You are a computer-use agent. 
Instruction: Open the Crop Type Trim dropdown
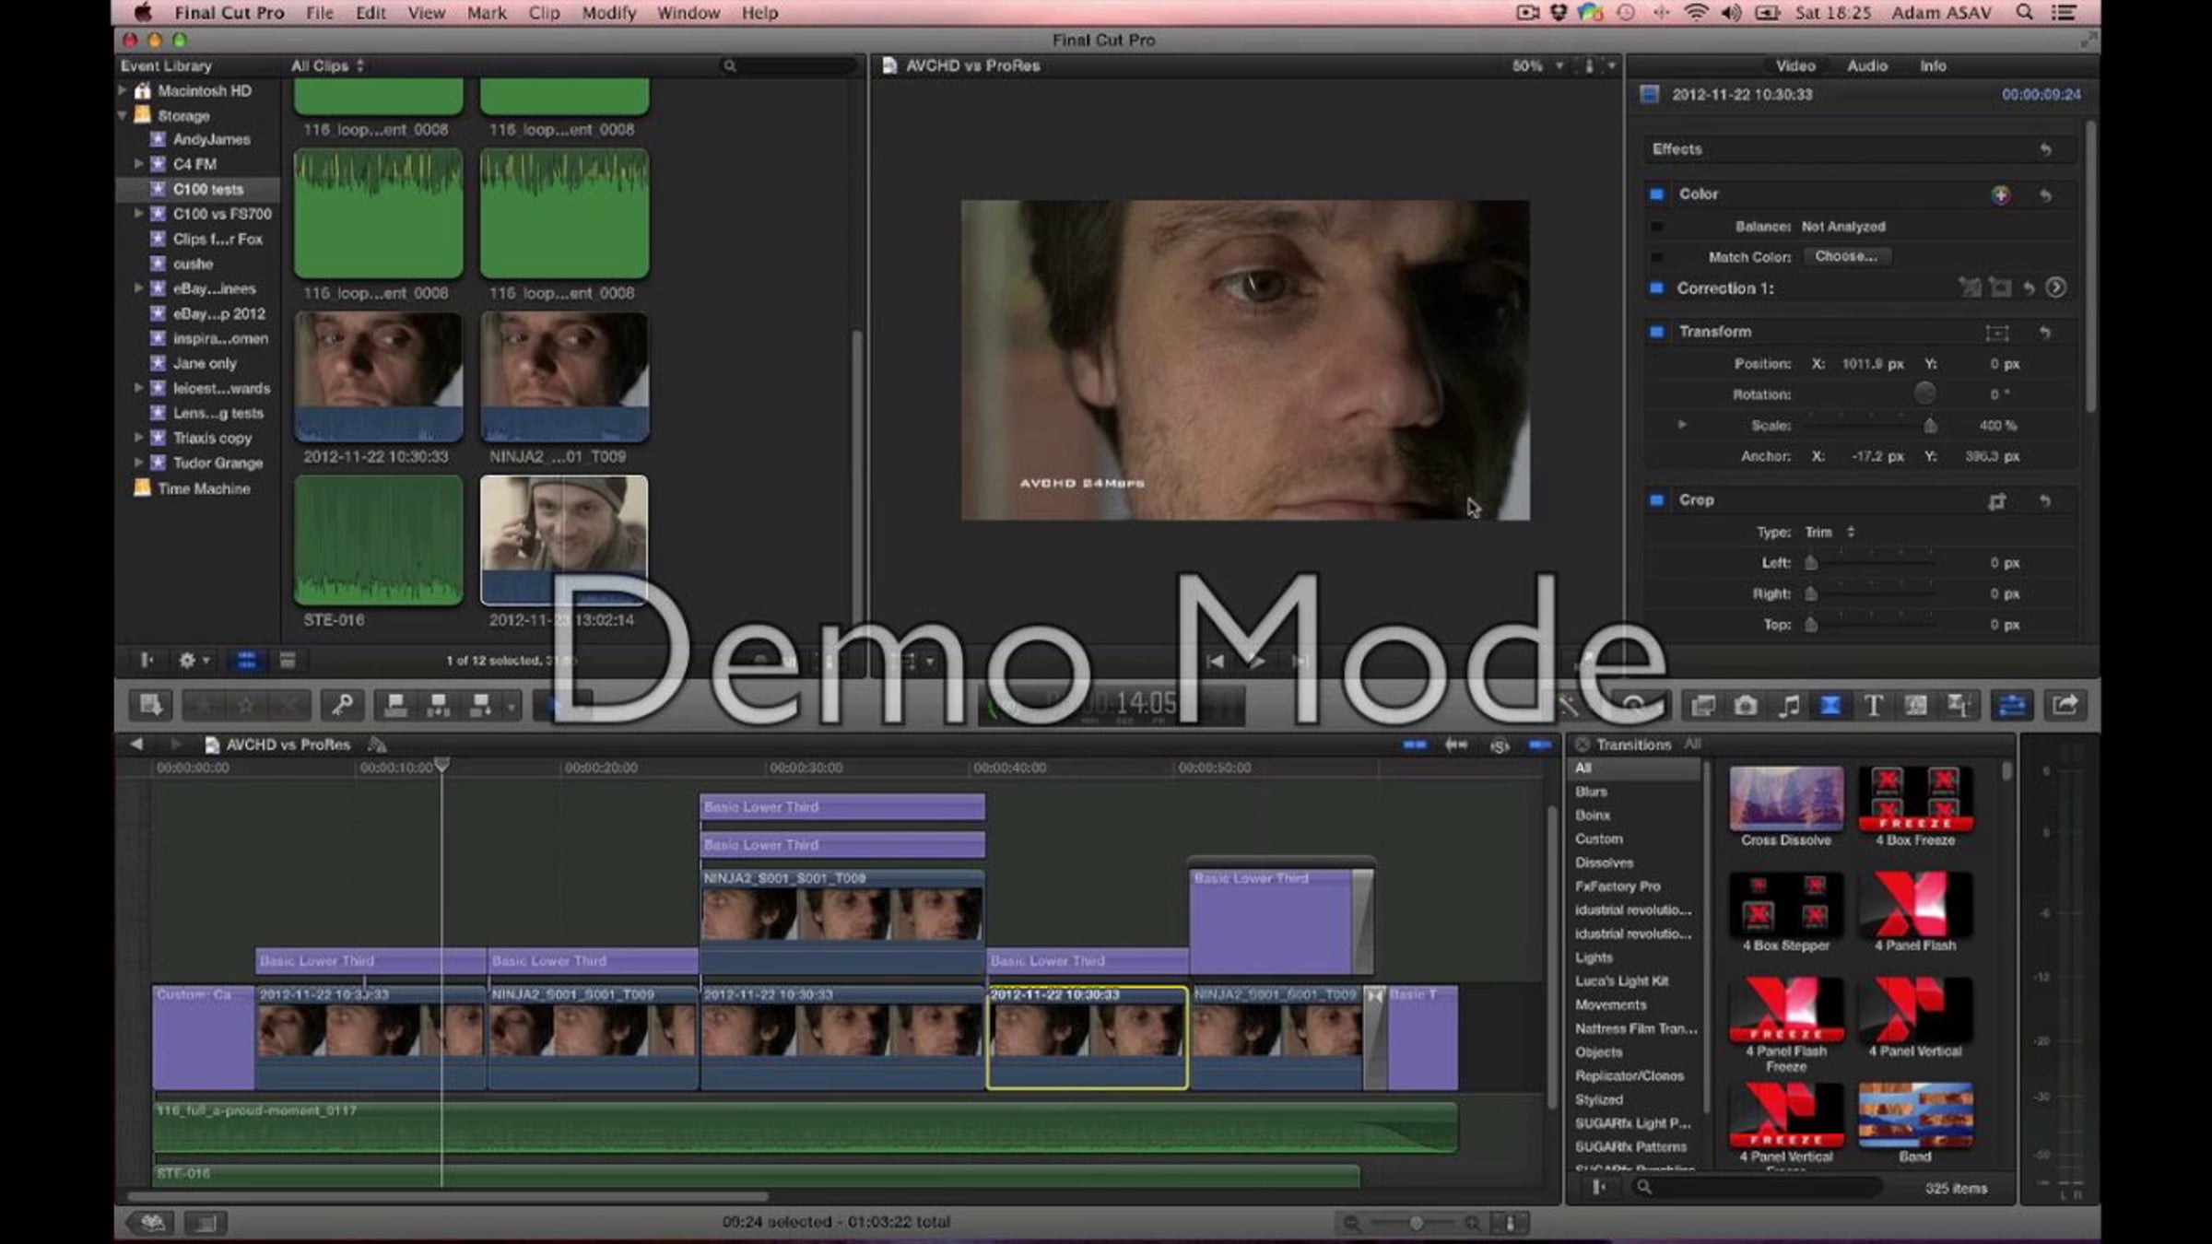(1830, 533)
